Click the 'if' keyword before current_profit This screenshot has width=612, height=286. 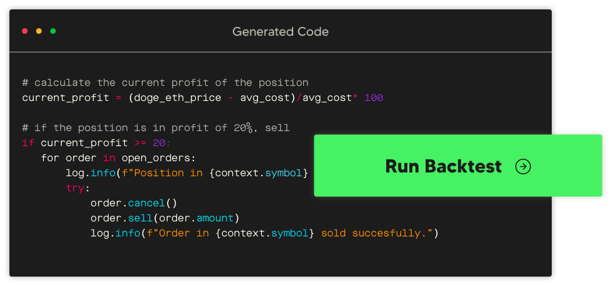(x=28, y=143)
